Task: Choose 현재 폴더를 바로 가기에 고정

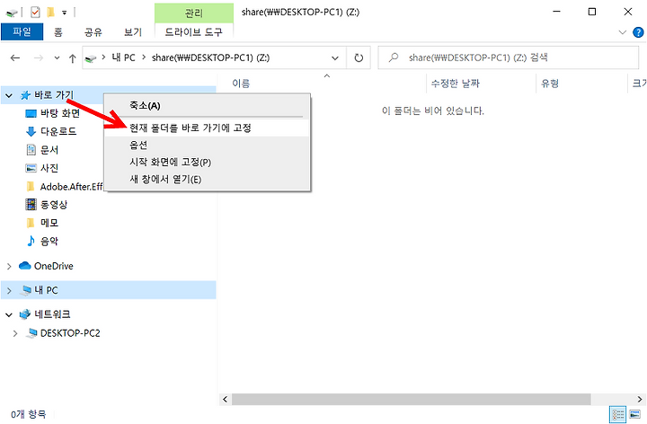Action: coord(207,128)
